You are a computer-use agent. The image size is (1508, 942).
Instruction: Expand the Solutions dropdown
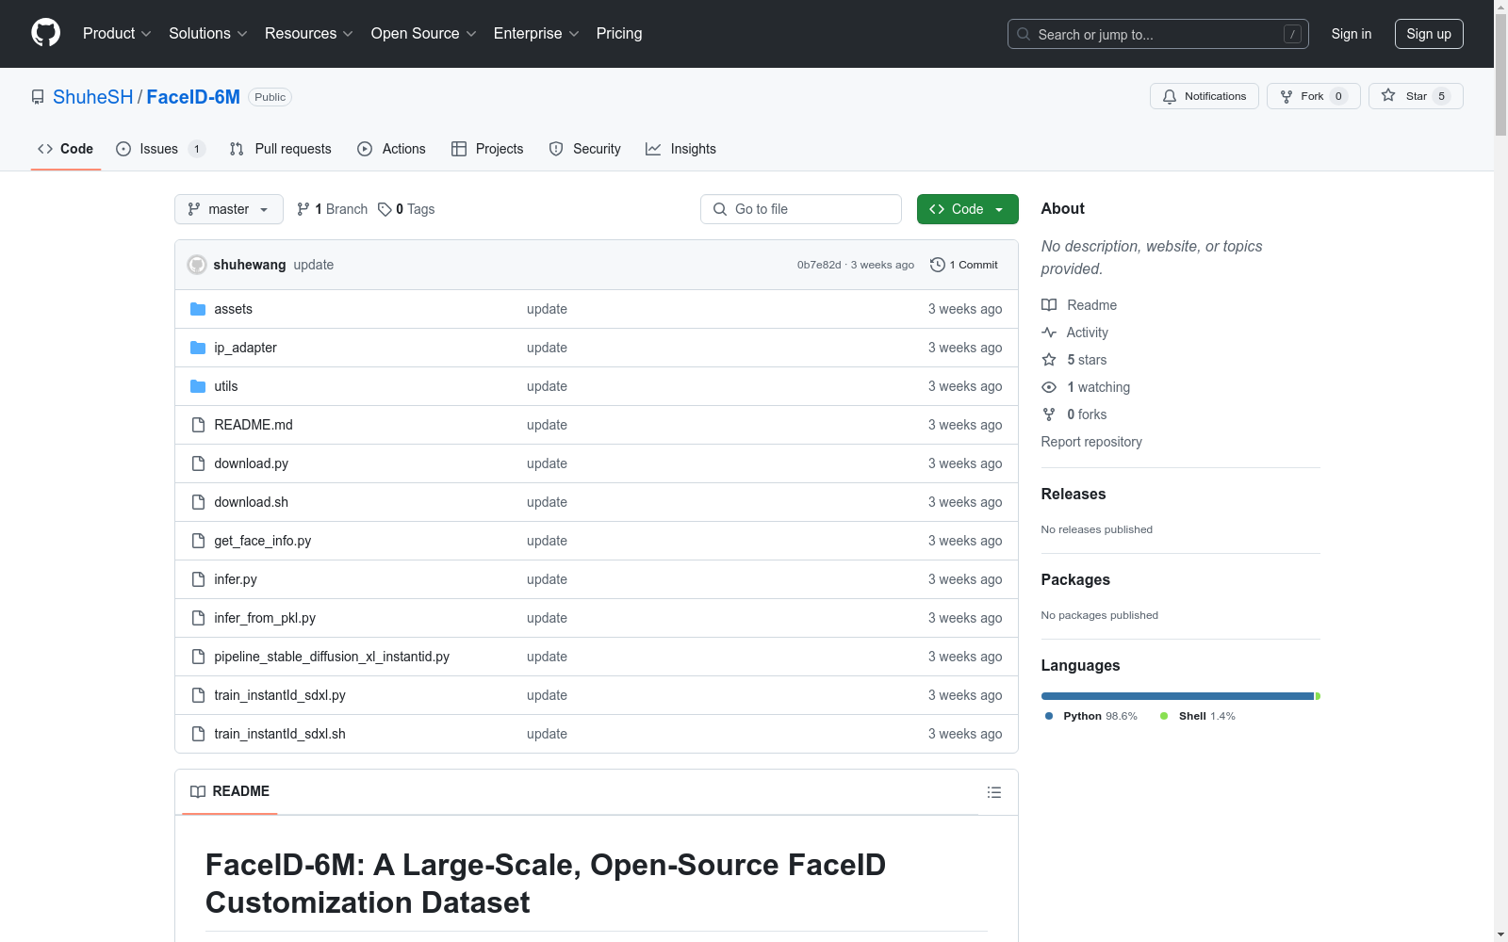click(x=208, y=34)
